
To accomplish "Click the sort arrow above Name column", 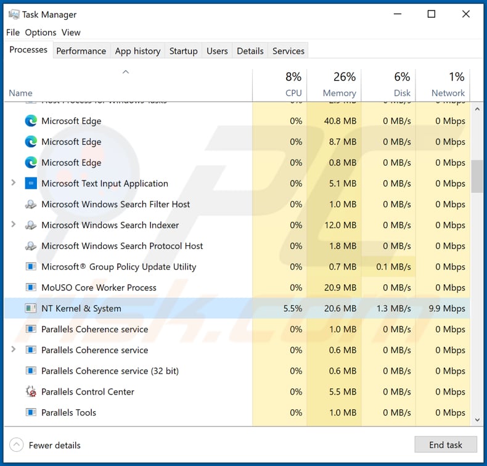I will point(126,72).
